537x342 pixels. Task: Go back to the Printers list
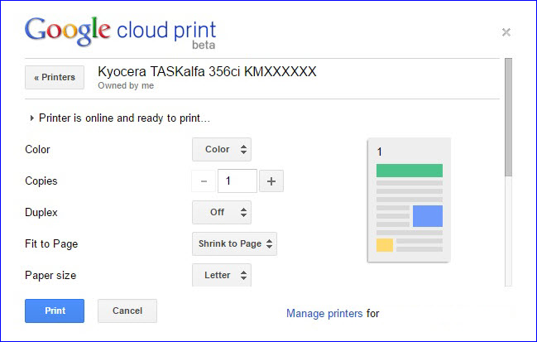click(x=55, y=78)
